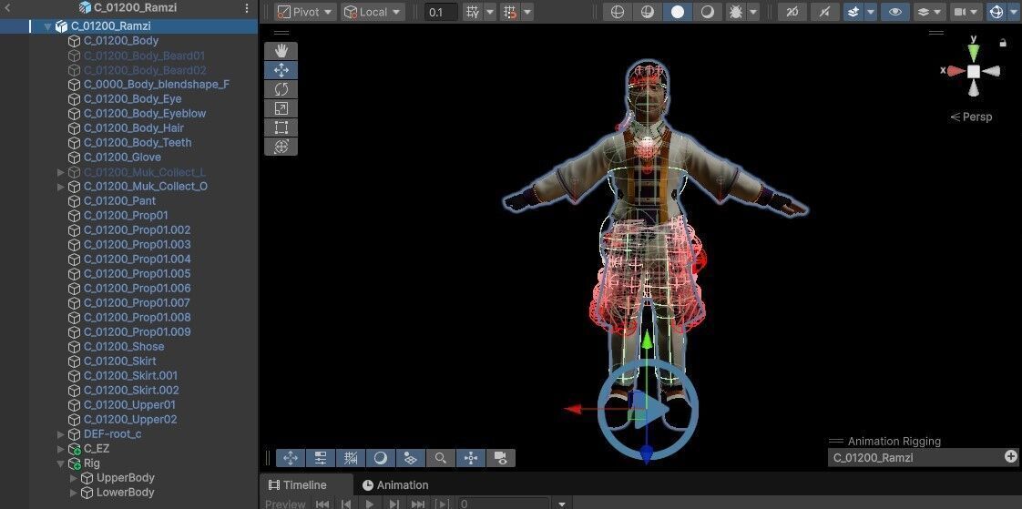1022x509 pixels.
Task: Click the camera-eye overlay button
Action: click(501, 458)
